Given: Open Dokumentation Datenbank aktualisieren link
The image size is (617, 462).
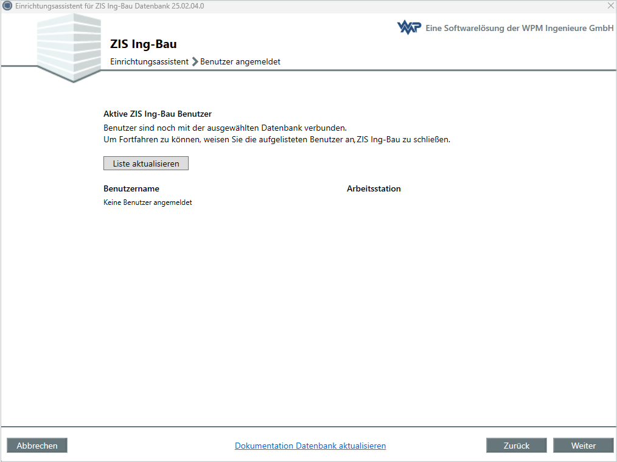Looking at the screenshot, I should pos(310,446).
